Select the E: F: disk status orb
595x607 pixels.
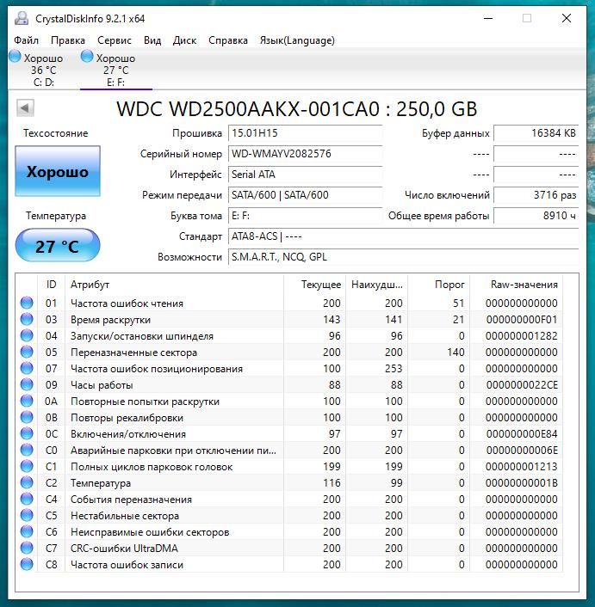click(x=87, y=57)
